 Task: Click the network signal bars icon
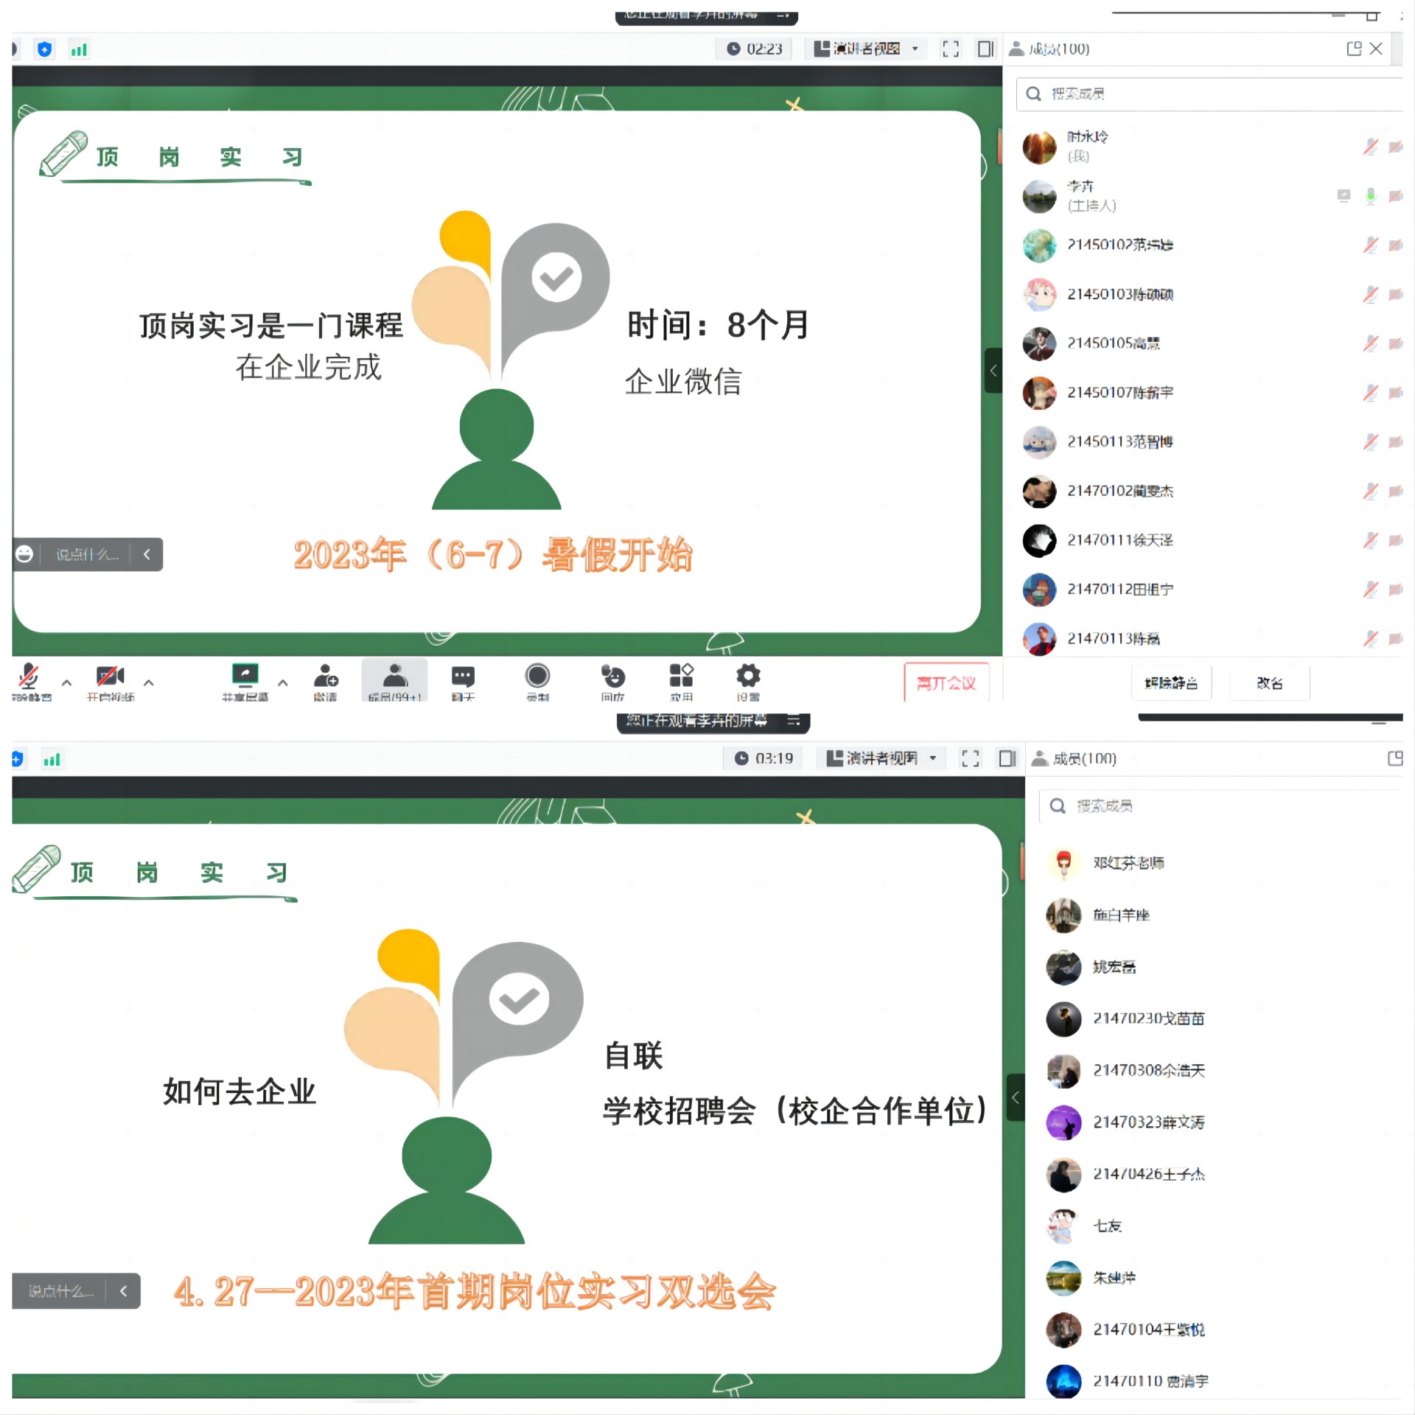tap(78, 49)
